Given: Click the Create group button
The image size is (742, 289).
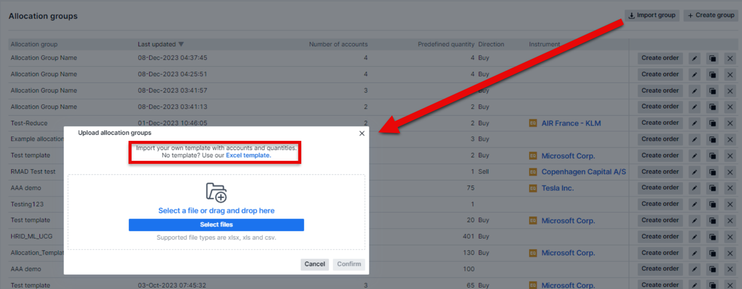Looking at the screenshot, I should [710, 16].
